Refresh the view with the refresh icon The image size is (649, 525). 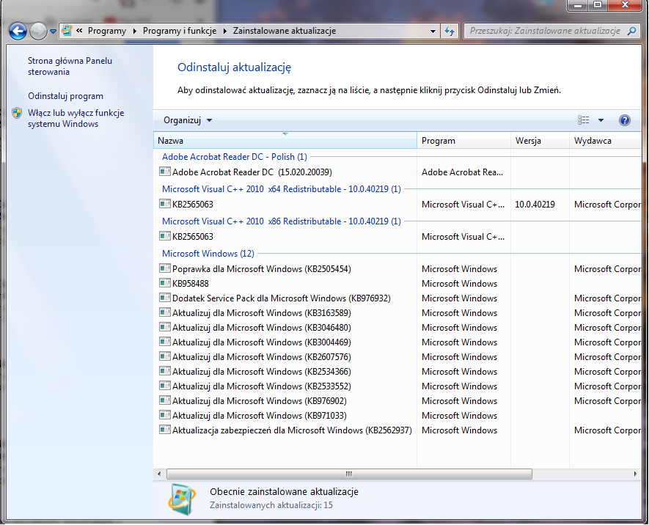[450, 31]
